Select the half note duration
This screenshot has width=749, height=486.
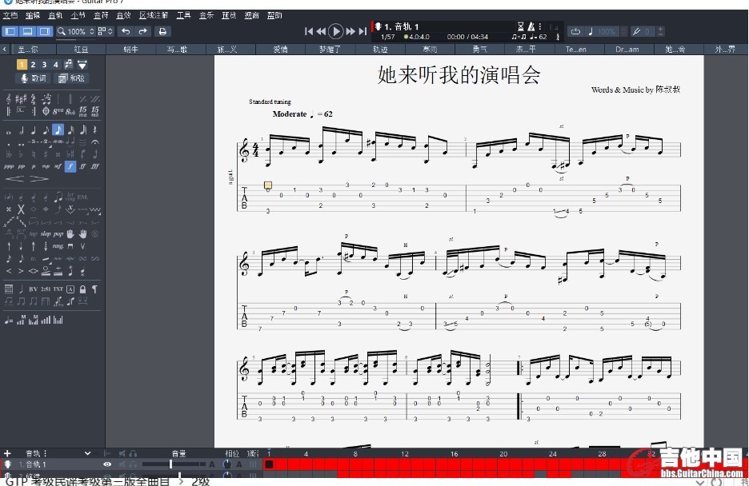click(21, 130)
